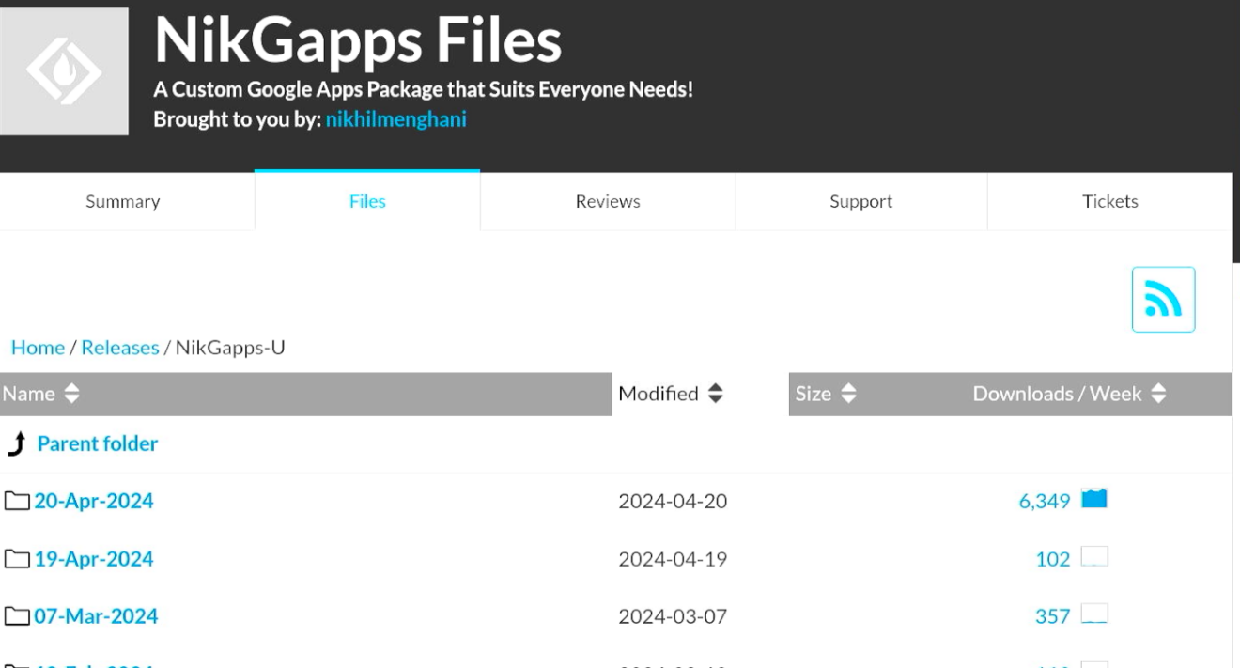Image resolution: width=1240 pixels, height=668 pixels.
Task: Switch to the Summary tab
Action: tap(123, 201)
